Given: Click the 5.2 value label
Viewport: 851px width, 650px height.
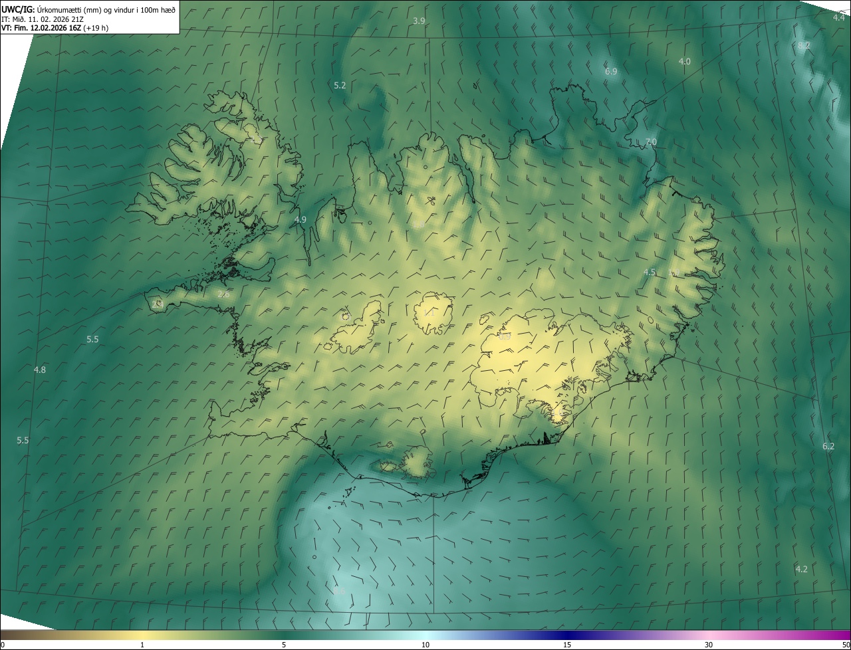Looking at the screenshot, I should pos(340,86).
